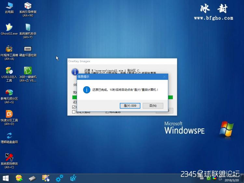Launch 系统引导修复 (Alt+W) tool

click(x=28, y=9)
